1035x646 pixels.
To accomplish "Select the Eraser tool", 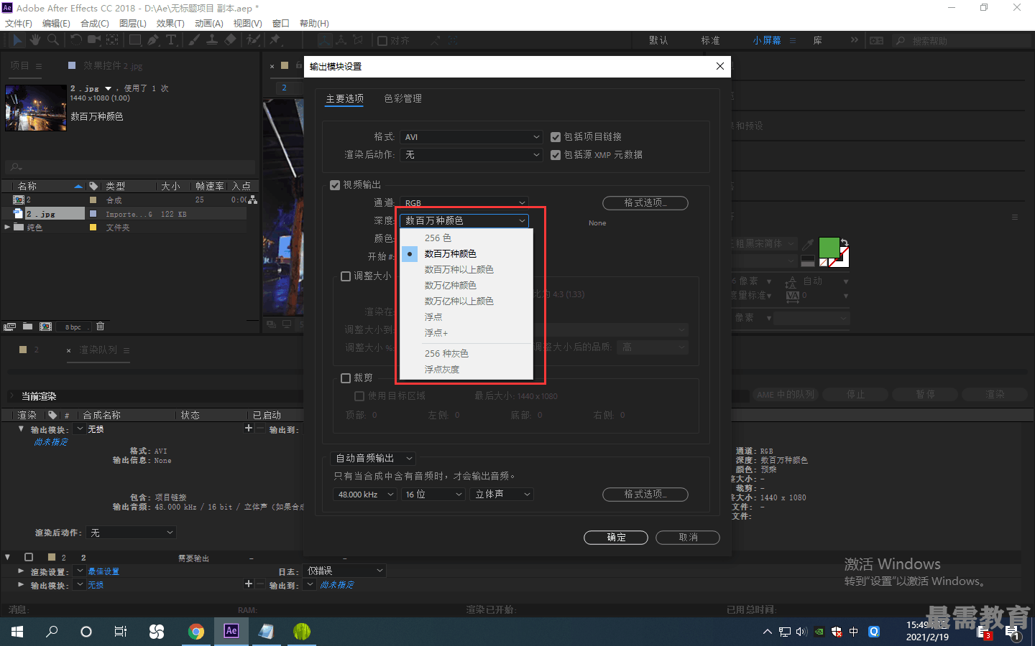I will point(230,40).
